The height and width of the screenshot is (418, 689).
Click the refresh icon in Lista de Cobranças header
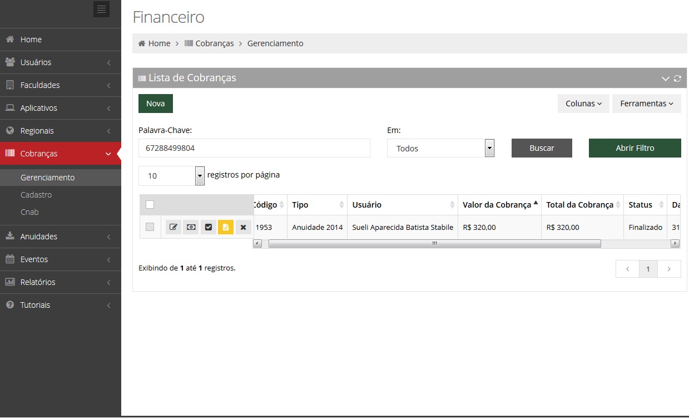pyautogui.click(x=677, y=78)
